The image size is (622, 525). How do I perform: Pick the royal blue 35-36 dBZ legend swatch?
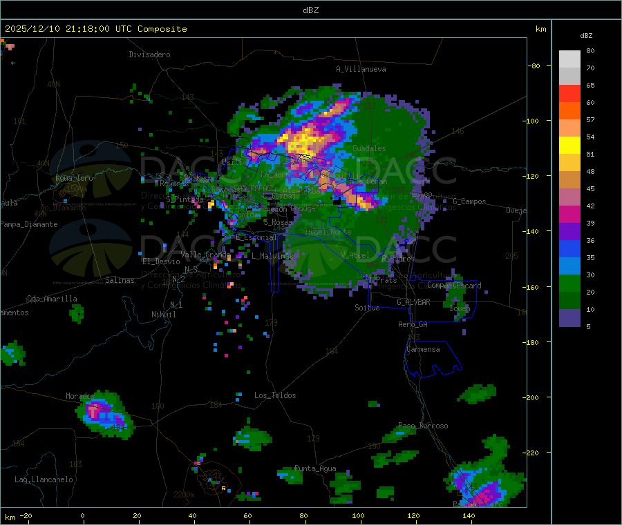(x=569, y=248)
